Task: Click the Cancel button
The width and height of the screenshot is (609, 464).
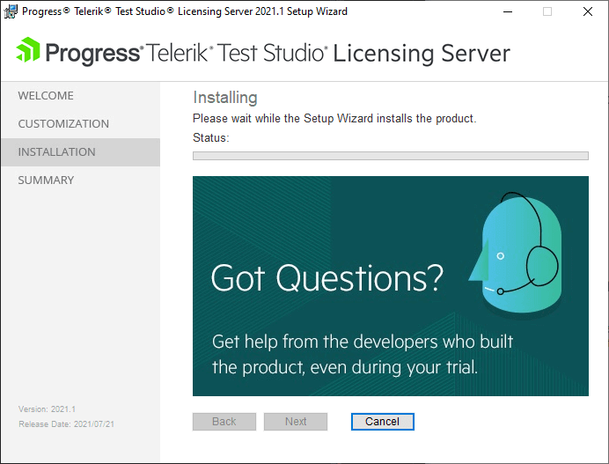Action: click(383, 422)
